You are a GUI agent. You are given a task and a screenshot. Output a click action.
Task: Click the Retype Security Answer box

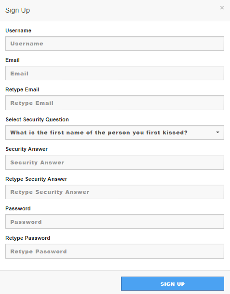click(115, 192)
